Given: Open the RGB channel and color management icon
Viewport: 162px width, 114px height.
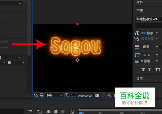Looking at the screenshot, I should pos(109,95).
